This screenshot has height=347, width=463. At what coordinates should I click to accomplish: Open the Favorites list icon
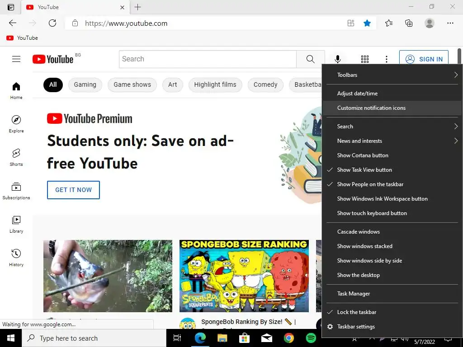(389, 23)
